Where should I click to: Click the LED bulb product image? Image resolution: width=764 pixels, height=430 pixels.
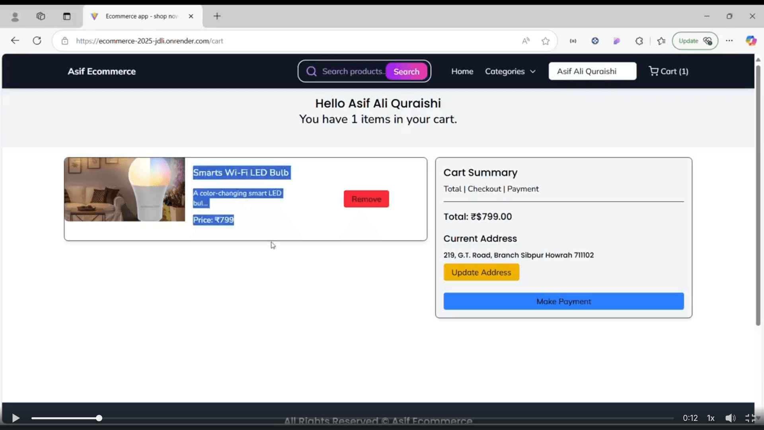coord(125,190)
